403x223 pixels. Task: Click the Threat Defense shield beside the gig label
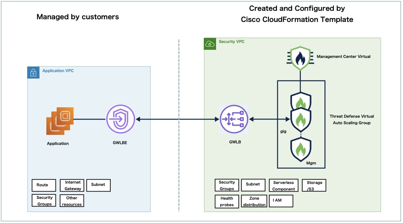tap(301, 120)
